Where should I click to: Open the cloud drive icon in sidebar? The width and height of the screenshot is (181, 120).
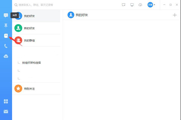(x=6, y=56)
